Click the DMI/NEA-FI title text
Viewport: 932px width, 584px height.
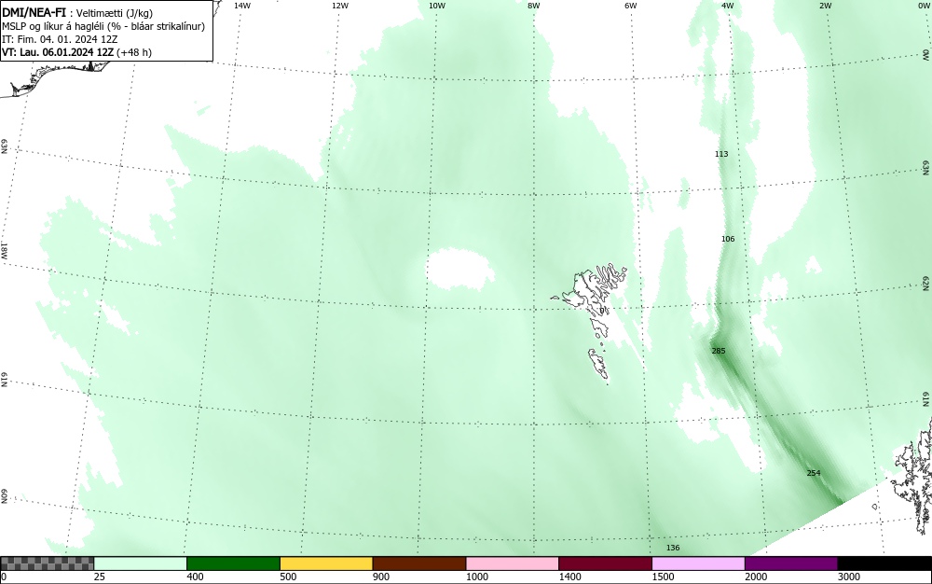coord(34,12)
